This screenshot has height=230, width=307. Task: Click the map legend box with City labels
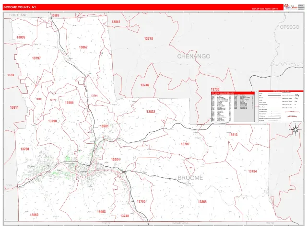pos(281,106)
